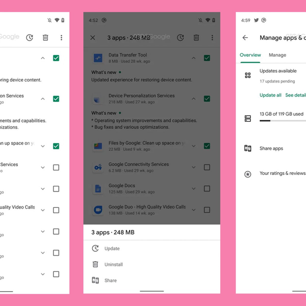
Task: Switch to the Overview tab
Action: click(x=250, y=55)
